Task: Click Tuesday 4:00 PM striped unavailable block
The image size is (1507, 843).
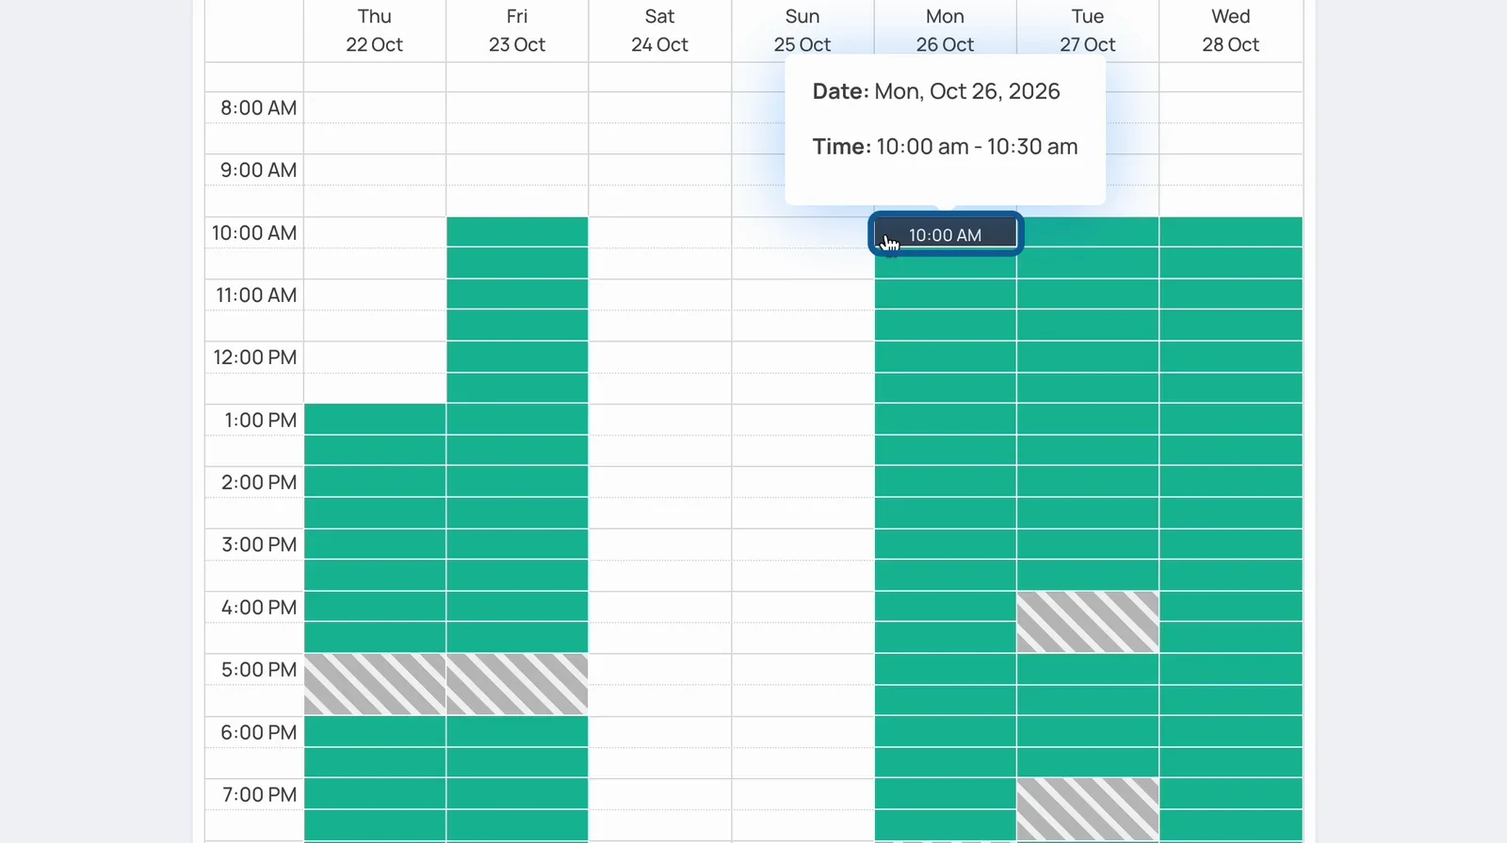Action: pyautogui.click(x=1088, y=622)
